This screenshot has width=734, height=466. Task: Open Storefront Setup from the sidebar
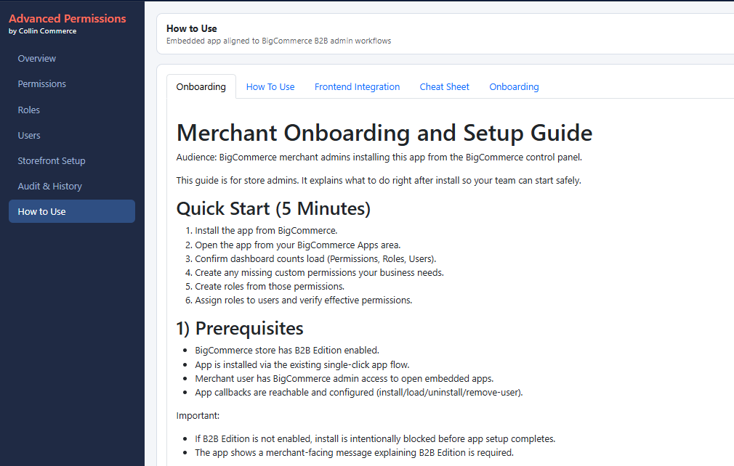[x=72, y=161]
